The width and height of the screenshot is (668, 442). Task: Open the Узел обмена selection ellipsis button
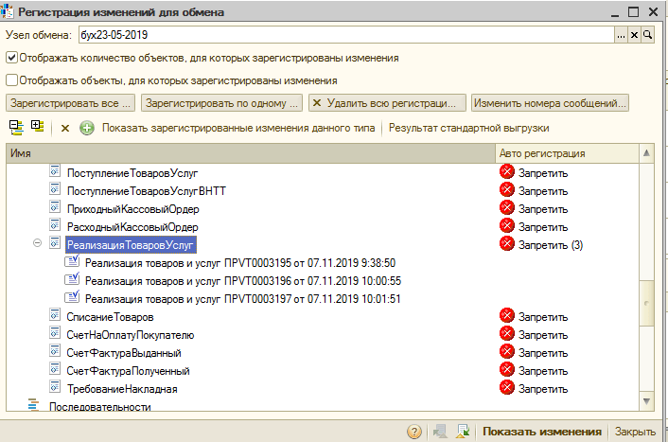621,35
